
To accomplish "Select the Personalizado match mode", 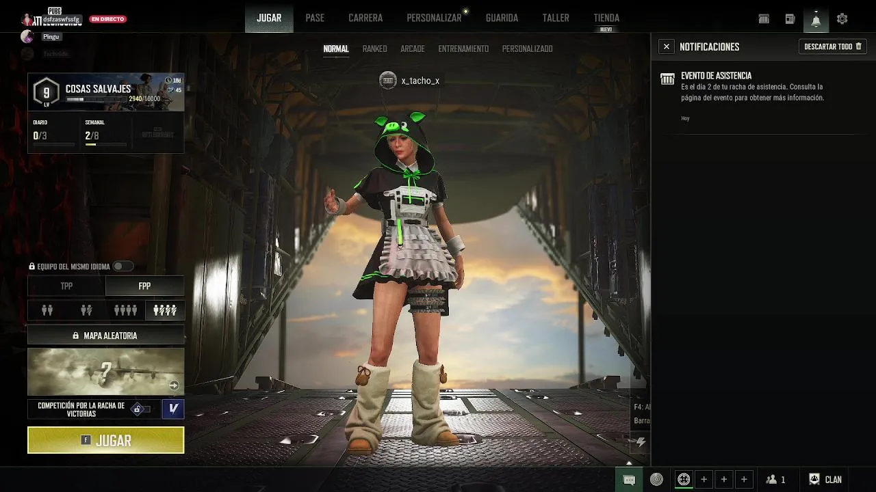I will coord(527,49).
